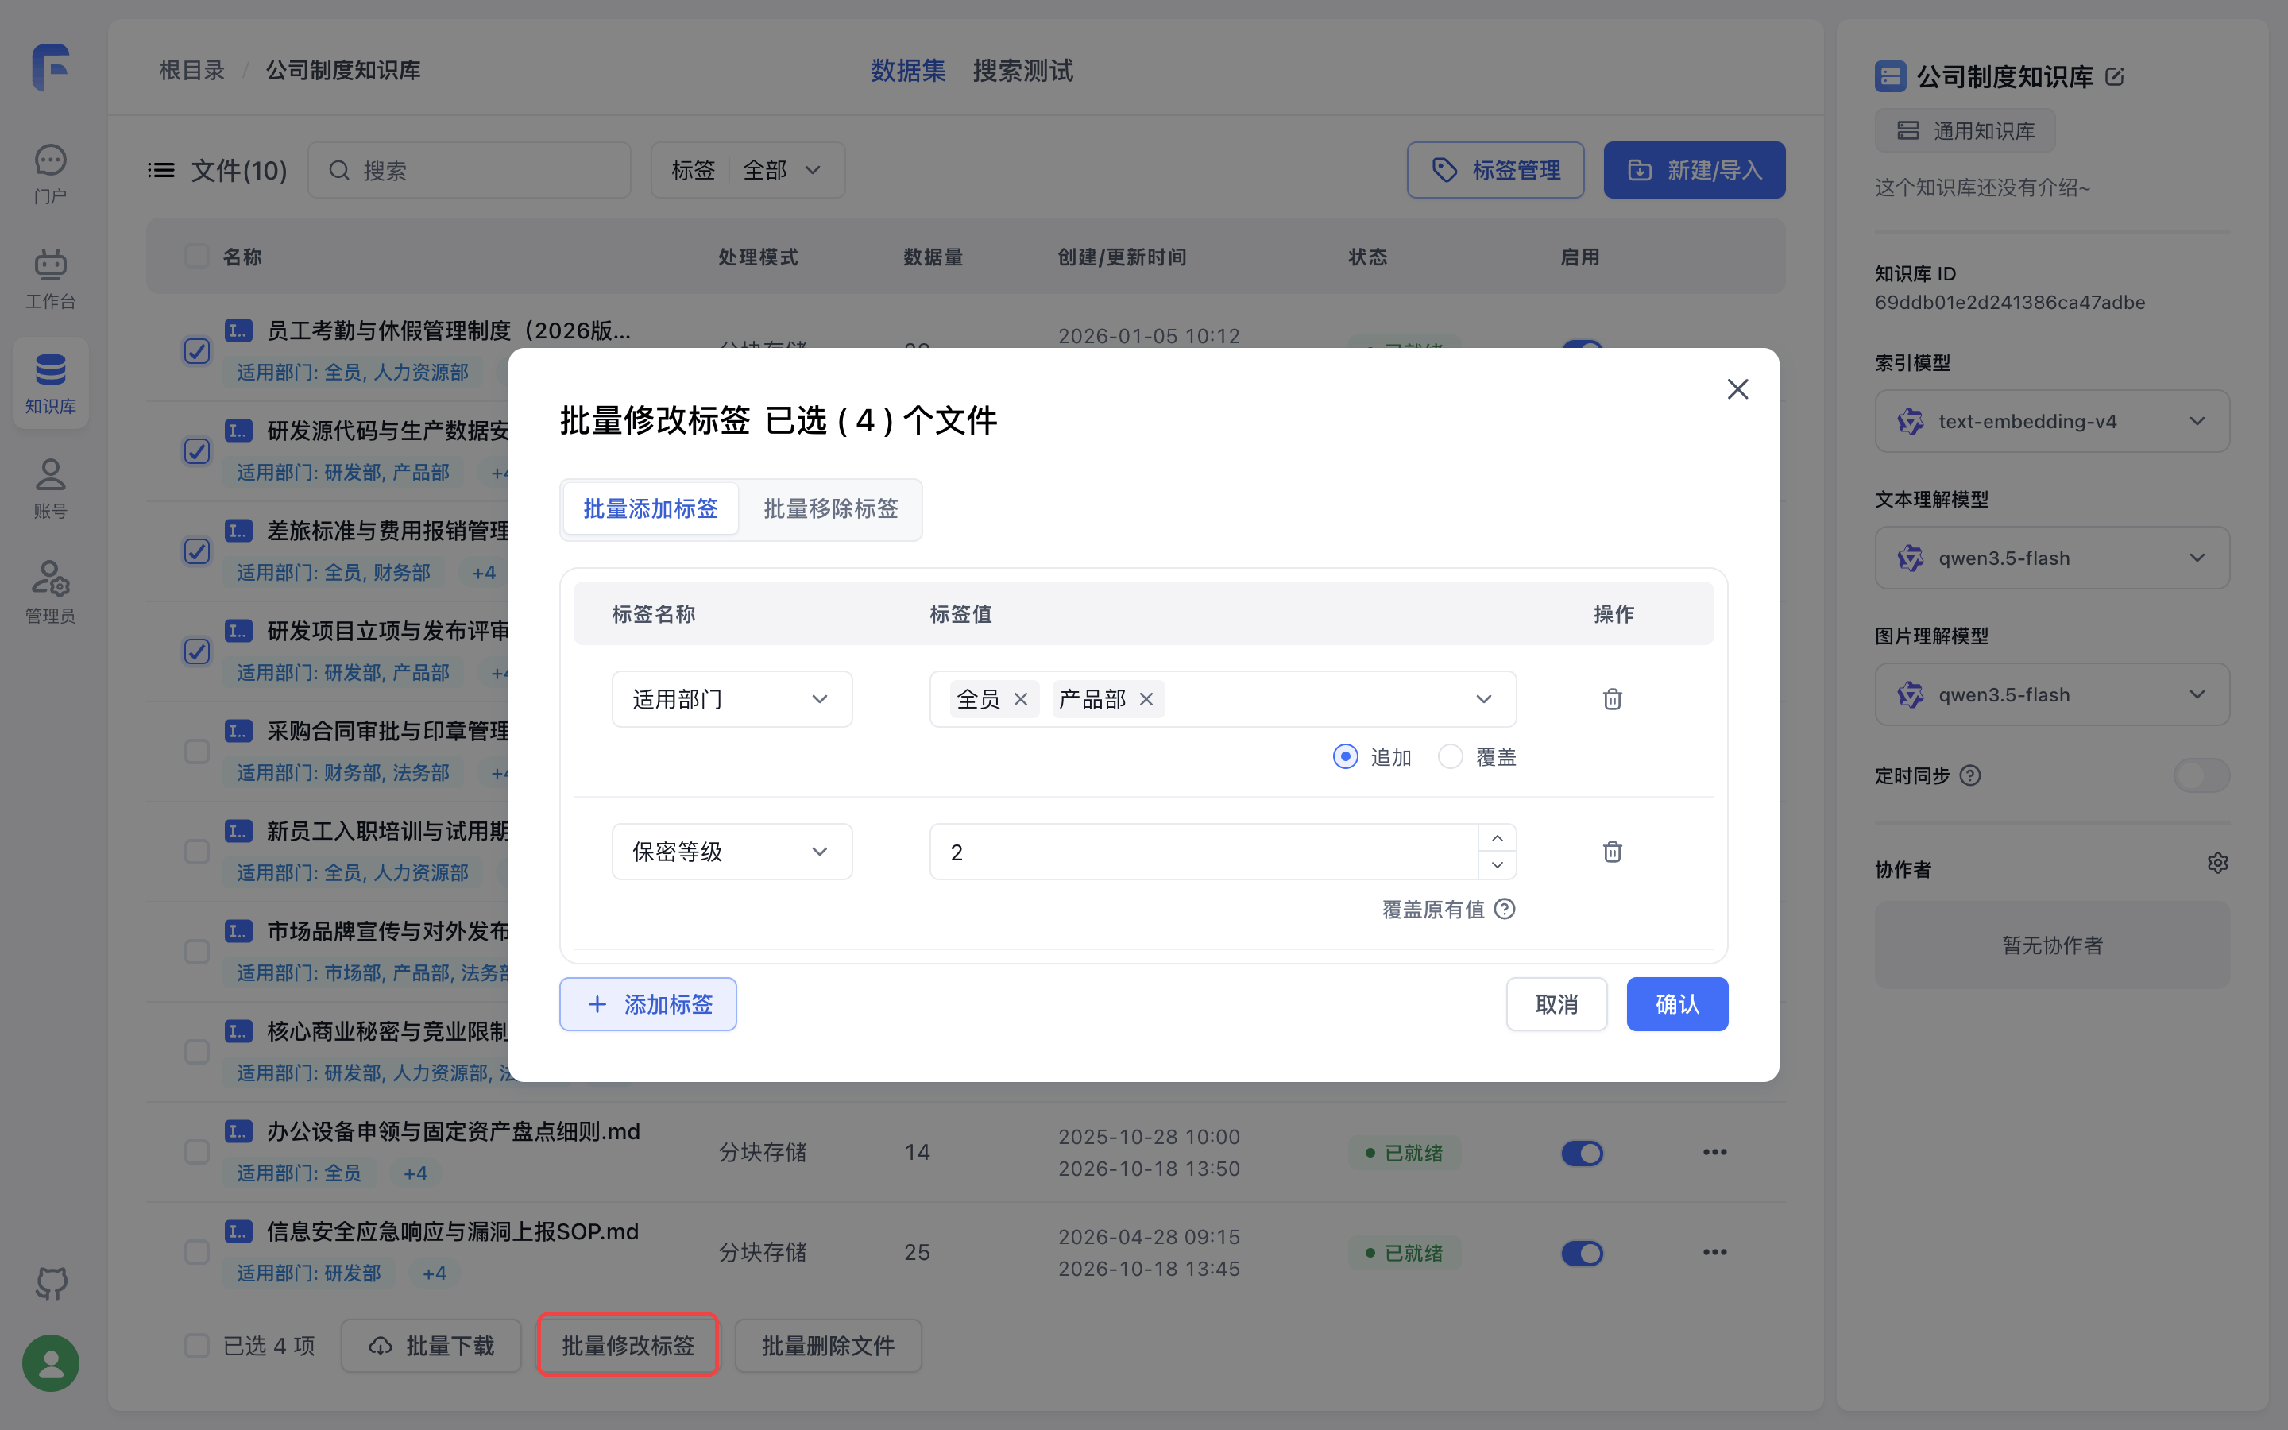Click the 覆盖原有值 help icon
Viewport: 2288px width, 1430px height.
pyautogui.click(x=1504, y=909)
